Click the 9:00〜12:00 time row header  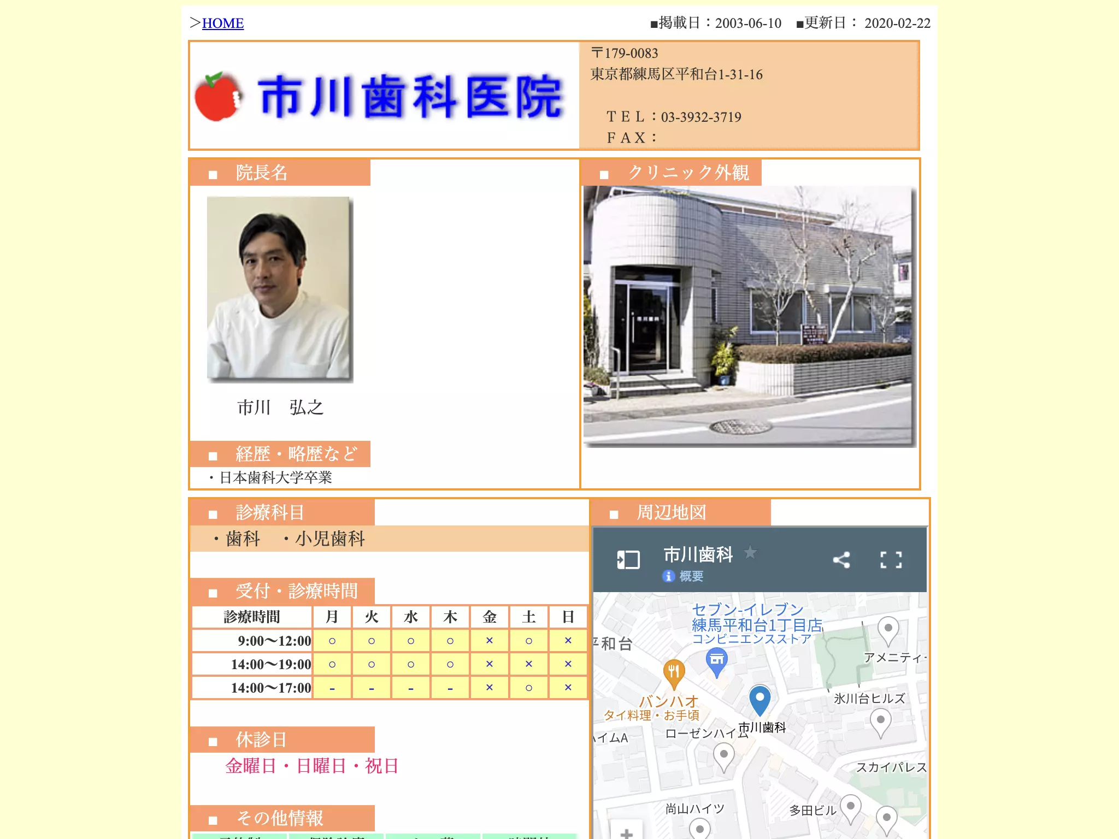tap(252, 641)
